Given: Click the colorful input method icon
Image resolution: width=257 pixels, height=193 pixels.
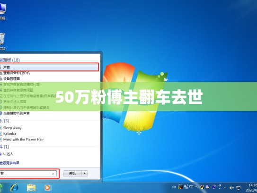Looking at the screenshot, I should tap(180, 187).
